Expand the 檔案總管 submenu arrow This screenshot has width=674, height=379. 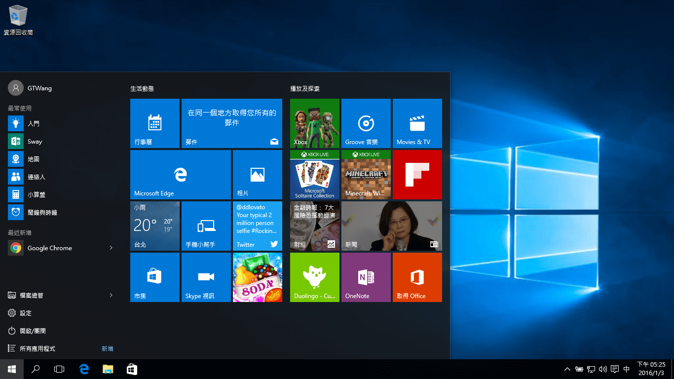pos(111,295)
